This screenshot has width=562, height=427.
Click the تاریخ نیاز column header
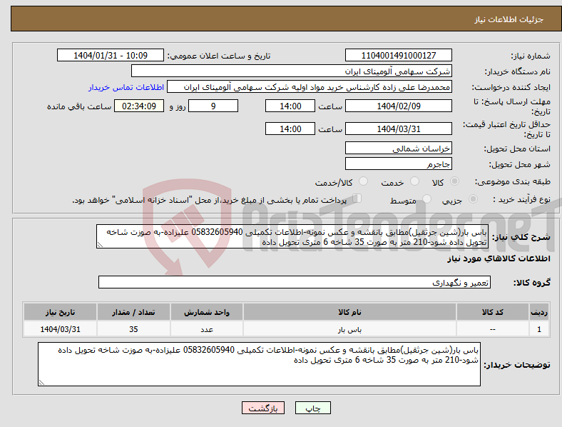click(x=60, y=312)
